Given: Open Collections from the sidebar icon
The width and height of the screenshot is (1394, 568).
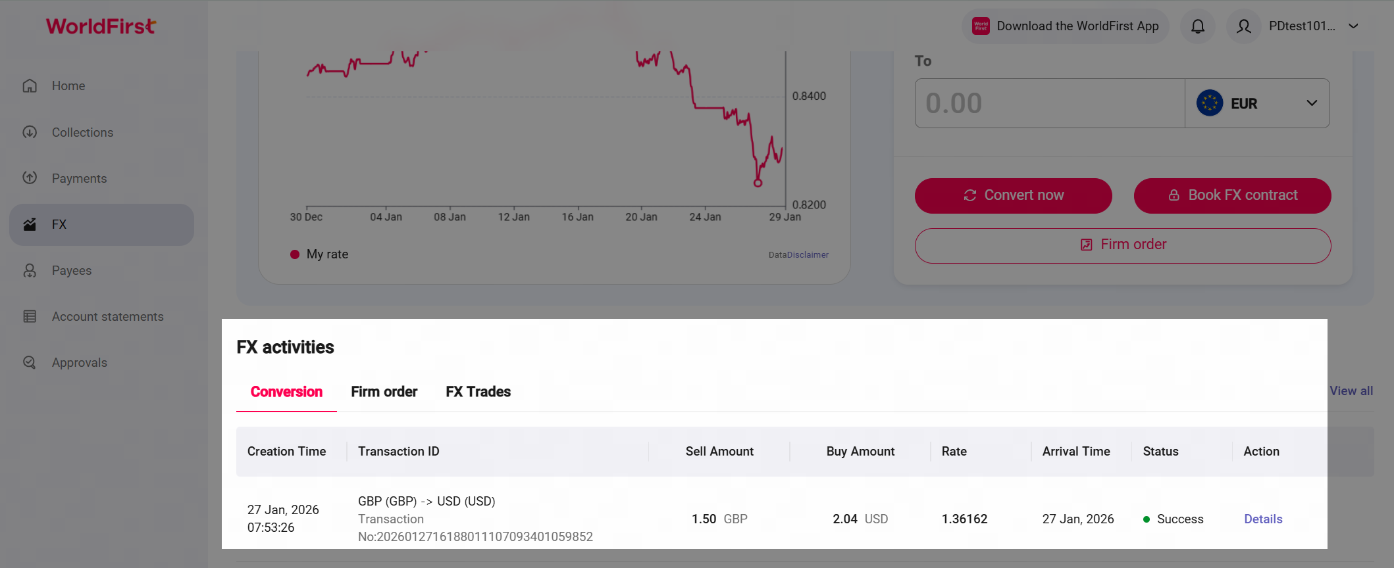Looking at the screenshot, I should point(30,132).
